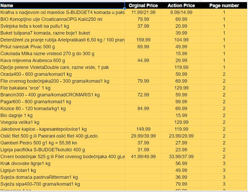
Task: Click the Čokolada Milka razne vrste cell
Action: [x=62, y=53]
